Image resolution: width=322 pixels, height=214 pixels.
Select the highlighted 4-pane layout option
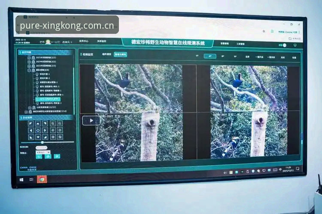pyautogui.click(x=210, y=56)
